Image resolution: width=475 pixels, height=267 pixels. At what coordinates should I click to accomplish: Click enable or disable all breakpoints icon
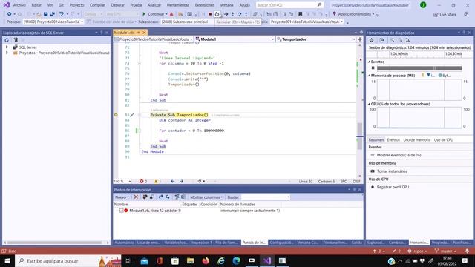pyautogui.click(x=151, y=197)
